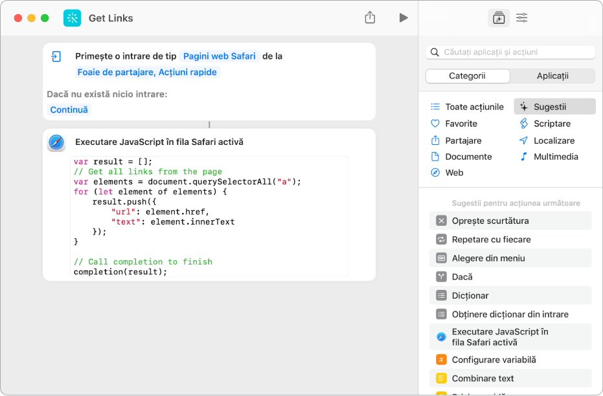The height and width of the screenshot is (396, 603).
Task: Open the Continuă option dropdown
Action: (x=69, y=110)
